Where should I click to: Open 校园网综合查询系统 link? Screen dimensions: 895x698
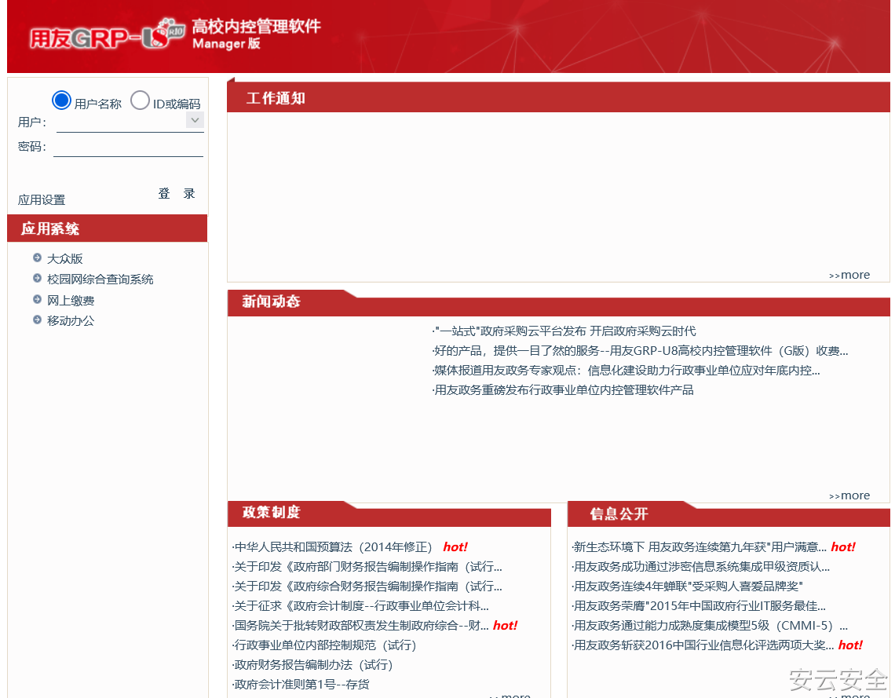[100, 279]
